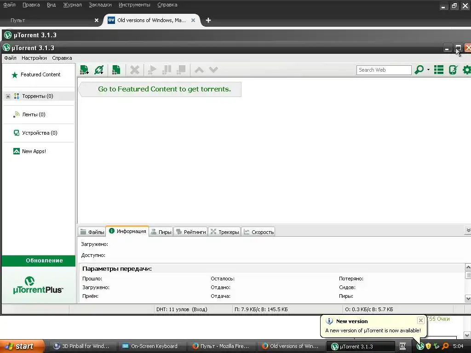Image resolution: width=471 pixels, height=353 pixels.
Task: Click the New version balloon message
Action: click(373, 330)
